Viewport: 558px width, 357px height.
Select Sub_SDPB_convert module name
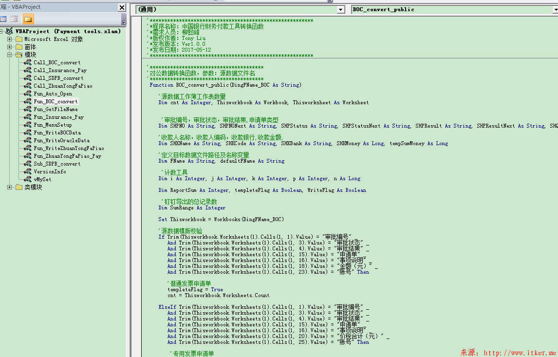tap(57, 164)
